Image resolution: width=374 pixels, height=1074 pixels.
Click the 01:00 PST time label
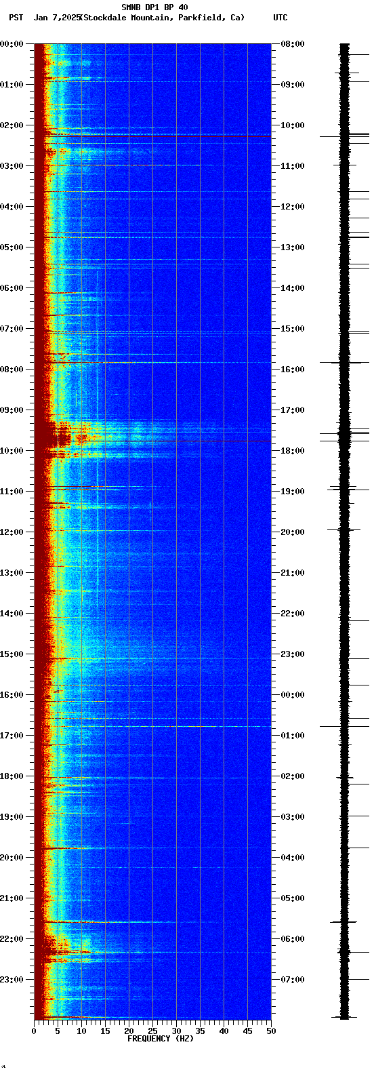(12, 85)
